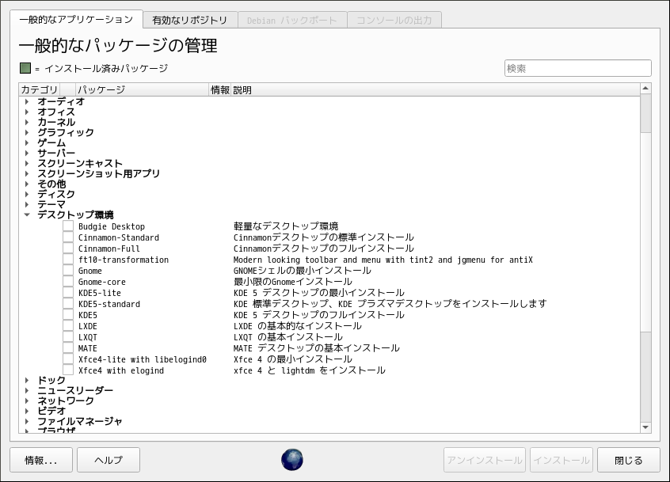
Task: Click the green installed-package legend square
Action: pyautogui.click(x=25, y=68)
